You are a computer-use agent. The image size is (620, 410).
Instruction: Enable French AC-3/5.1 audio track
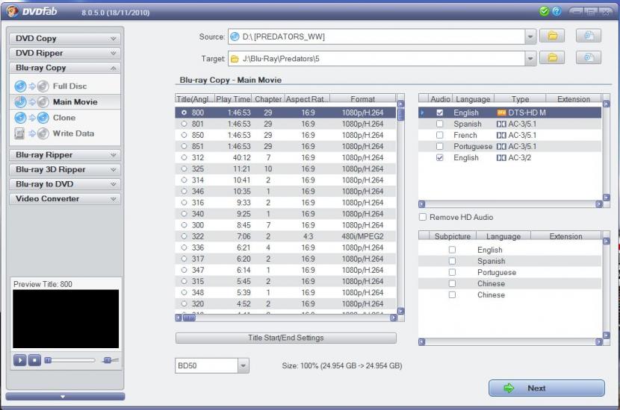440,135
